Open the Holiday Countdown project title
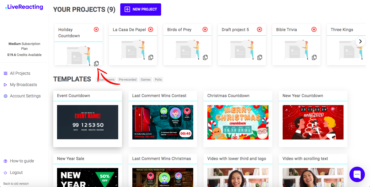370x187 pixels. pos(69,33)
